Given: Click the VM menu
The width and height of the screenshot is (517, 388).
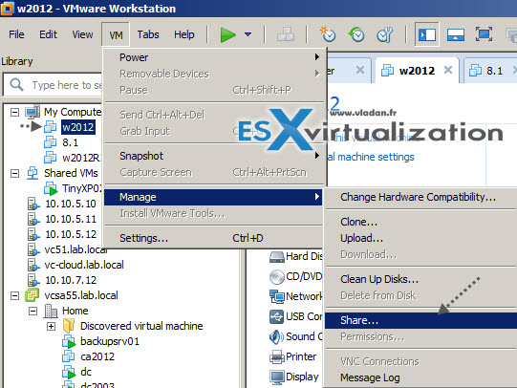Looking at the screenshot, I should click(116, 35).
